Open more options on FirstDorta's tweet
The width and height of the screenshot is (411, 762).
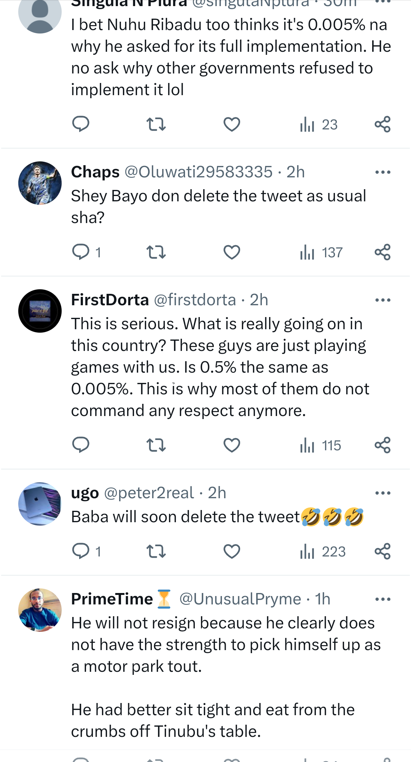coord(382,300)
